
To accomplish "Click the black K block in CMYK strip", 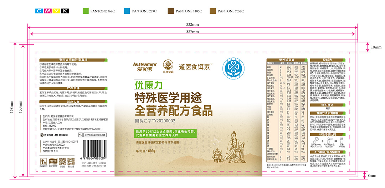I will pyautogui.click(x=65, y=11).
